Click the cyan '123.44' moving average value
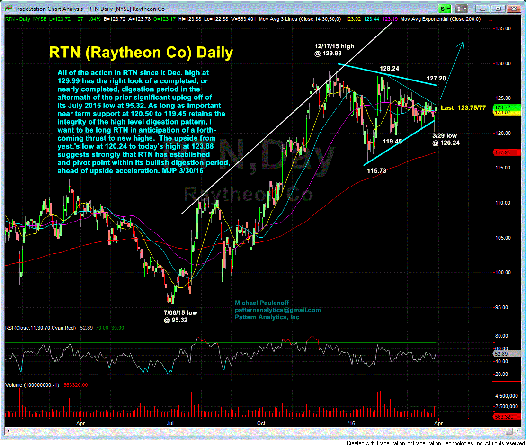This screenshot has width=526, height=446. 371,19
